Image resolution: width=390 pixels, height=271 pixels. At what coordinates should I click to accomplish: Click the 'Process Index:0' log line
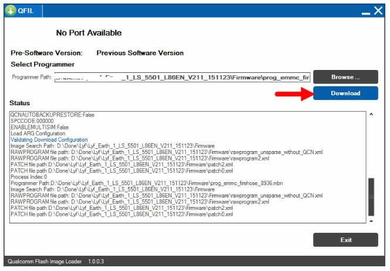pyautogui.click(x=29, y=177)
